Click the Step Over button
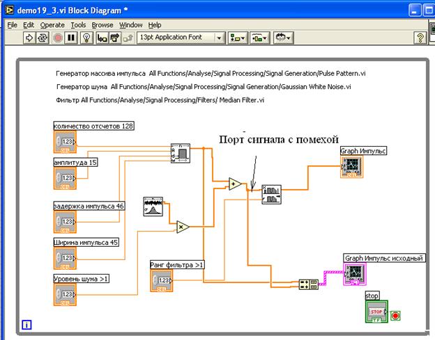 (x=115, y=38)
